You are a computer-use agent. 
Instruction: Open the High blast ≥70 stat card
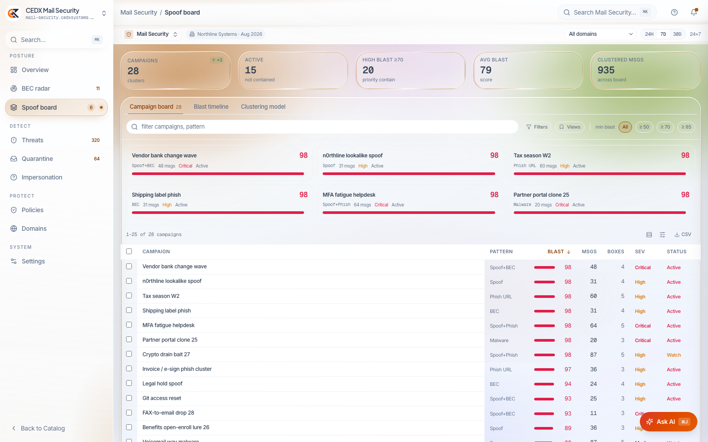411,71
